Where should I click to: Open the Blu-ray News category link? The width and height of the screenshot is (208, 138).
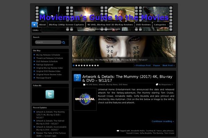click(x=112, y=85)
